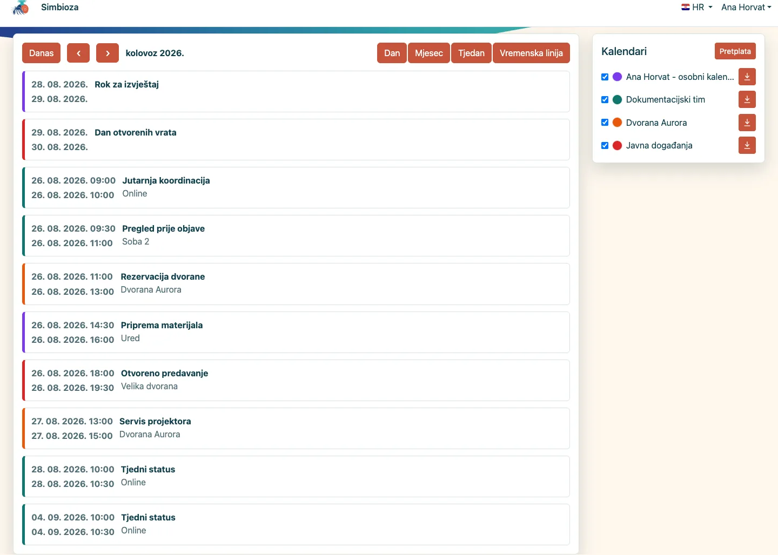778x555 pixels.
Task: Toggle Dokumentacijski tim calendar checkbox
Action: [x=605, y=99]
